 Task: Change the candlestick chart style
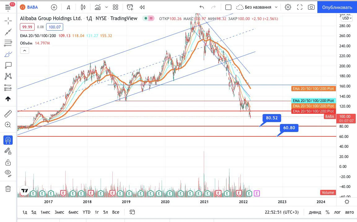pyautogui.click(x=83, y=7)
